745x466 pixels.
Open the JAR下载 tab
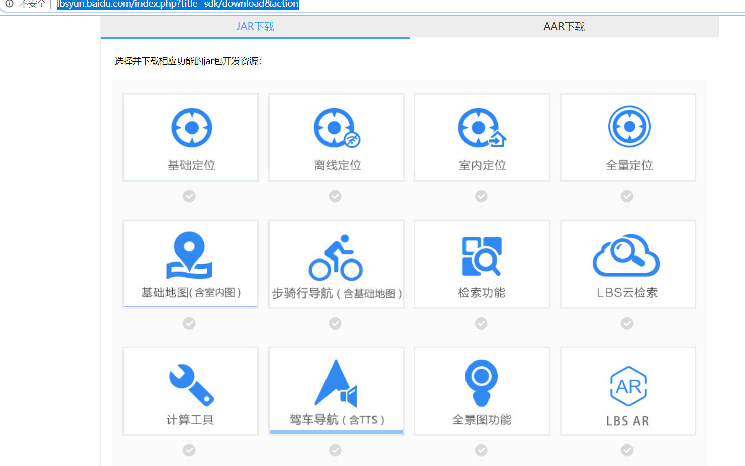pyautogui.click(x=255, y=26)
